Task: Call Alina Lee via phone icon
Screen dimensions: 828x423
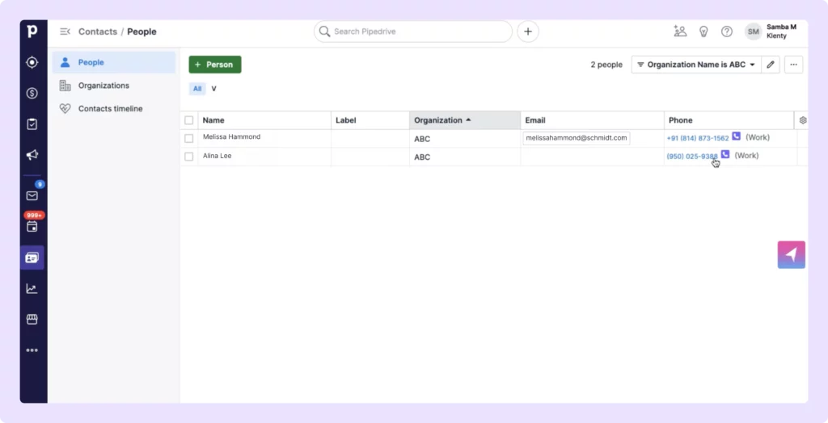Action: pos(725,154)
